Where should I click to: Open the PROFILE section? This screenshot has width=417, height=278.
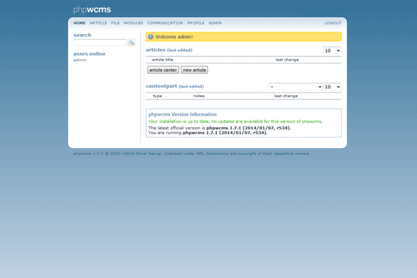tap(195, 23)
